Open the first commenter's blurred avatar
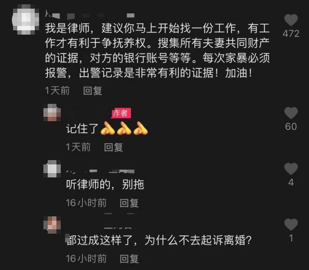309x270 pixels. click(26, 20)
